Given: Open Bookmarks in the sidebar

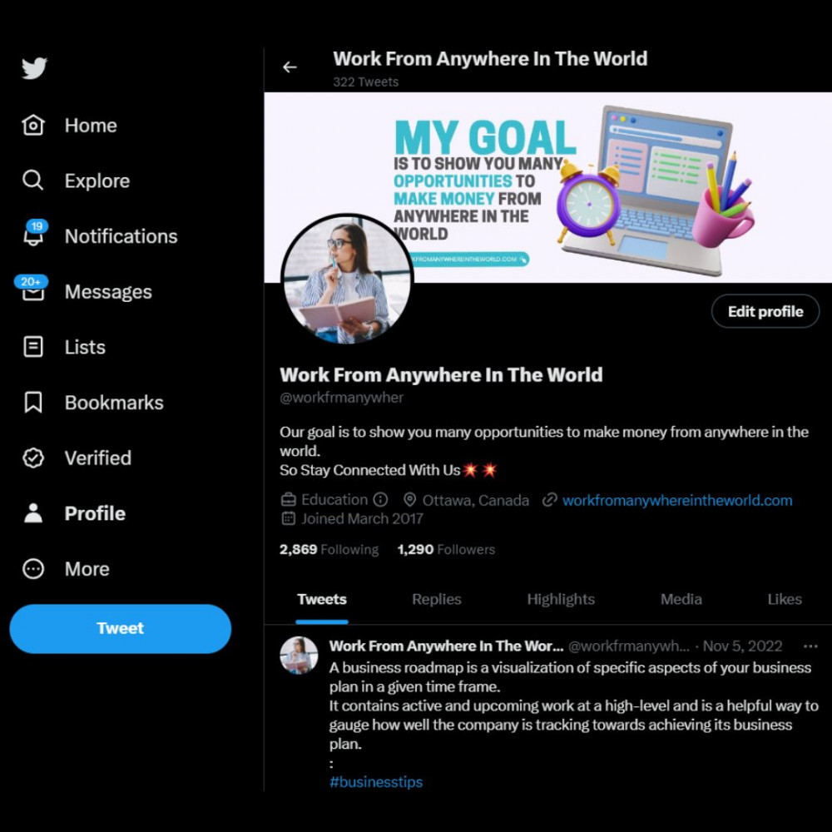Looking at the screenshot, I should point(93,403).
